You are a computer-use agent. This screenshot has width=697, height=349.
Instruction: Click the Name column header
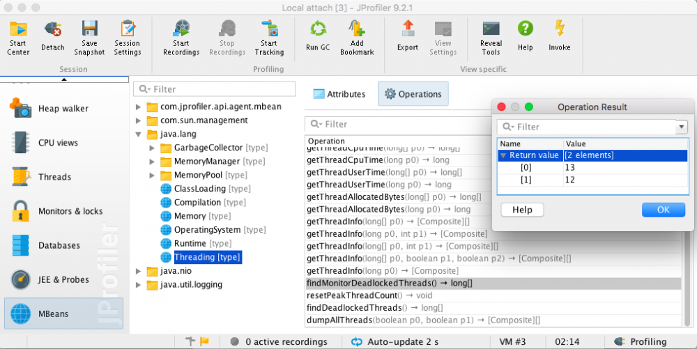[530, 144]
